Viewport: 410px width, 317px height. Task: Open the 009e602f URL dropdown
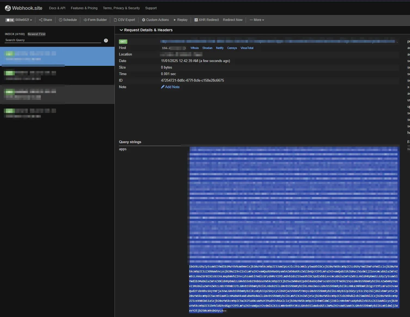pyautogui.click(x=23, y=20)
